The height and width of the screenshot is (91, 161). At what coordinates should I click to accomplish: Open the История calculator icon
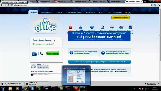click(x=130, y=28)
